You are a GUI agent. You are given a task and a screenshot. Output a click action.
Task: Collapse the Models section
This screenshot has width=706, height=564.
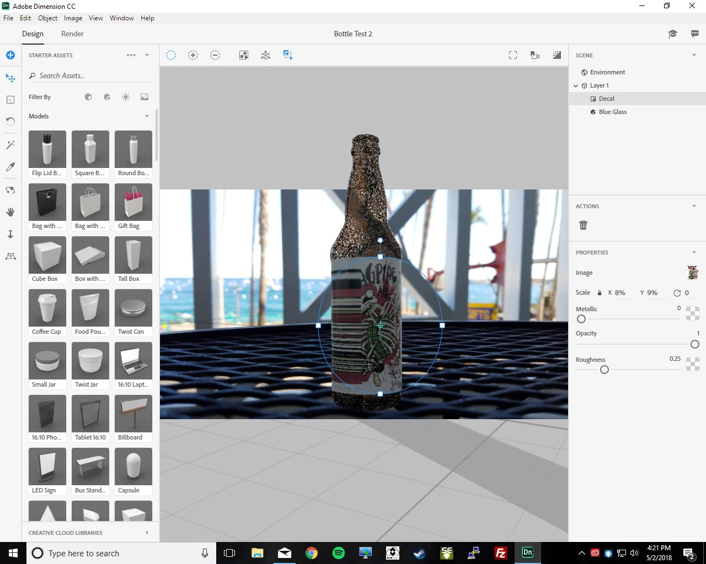147,116
